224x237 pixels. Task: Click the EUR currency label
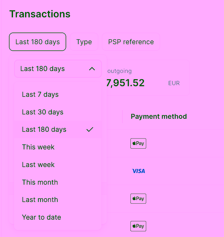tap(174, 83)
